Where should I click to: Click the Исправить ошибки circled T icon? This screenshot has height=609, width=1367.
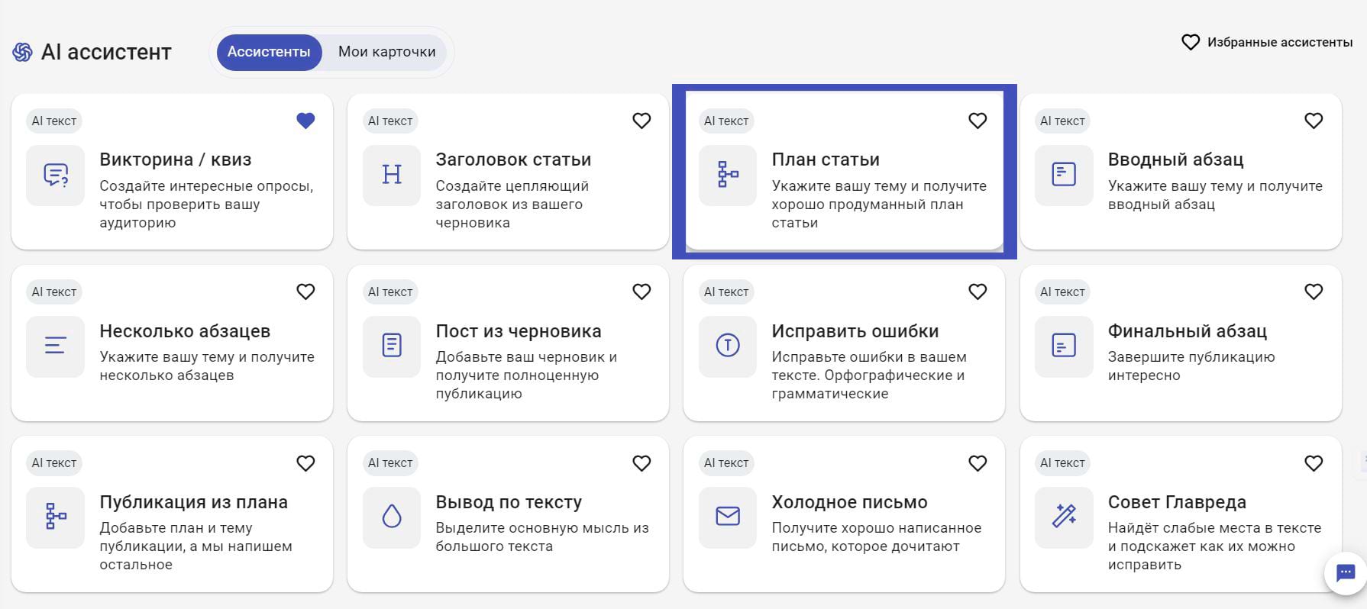[727, 346]
